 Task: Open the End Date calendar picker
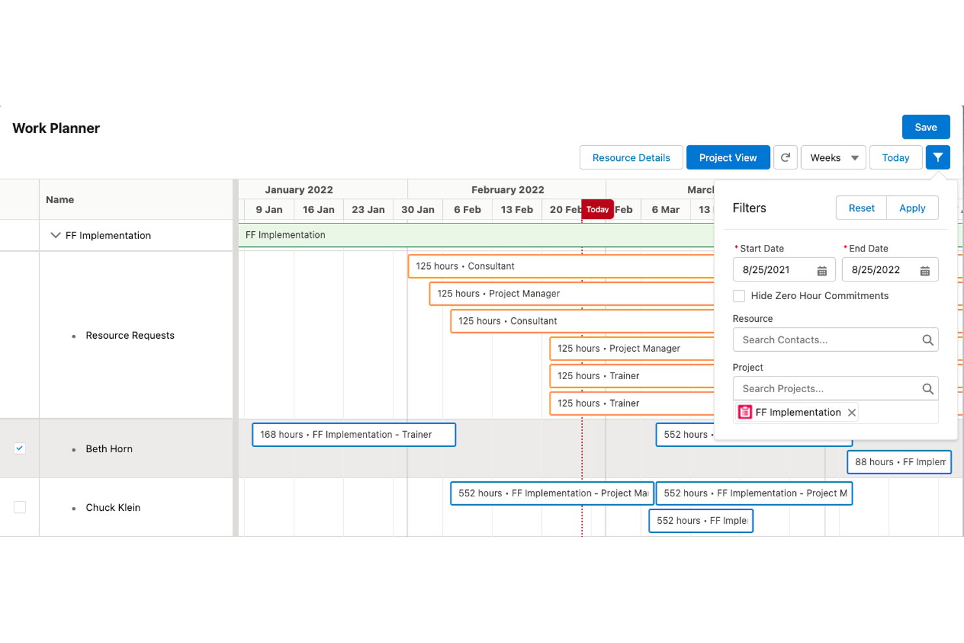click(x=925, y=270)
